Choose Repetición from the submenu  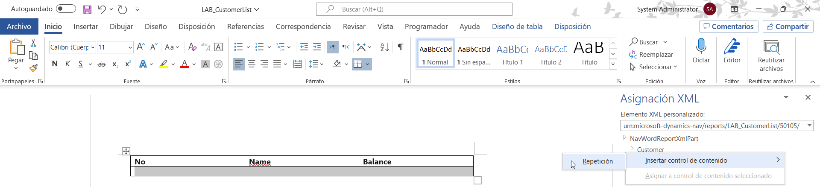point(594,161)
